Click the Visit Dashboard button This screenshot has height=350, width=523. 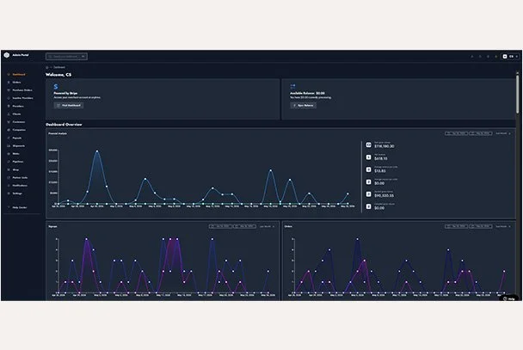click(x=69, y=105)
